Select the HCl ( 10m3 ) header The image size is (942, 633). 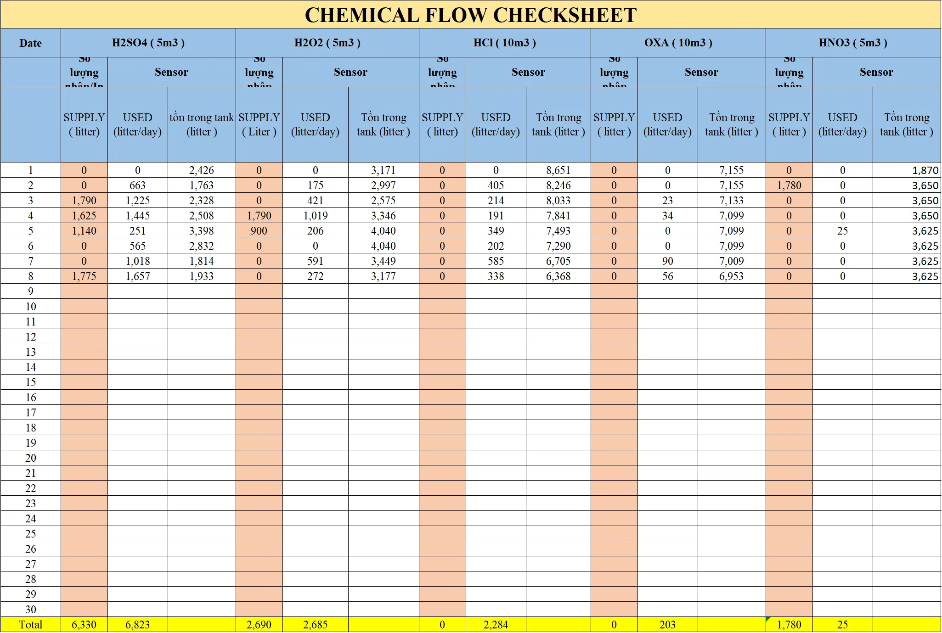pyautogui.click(x=505, y=43)
